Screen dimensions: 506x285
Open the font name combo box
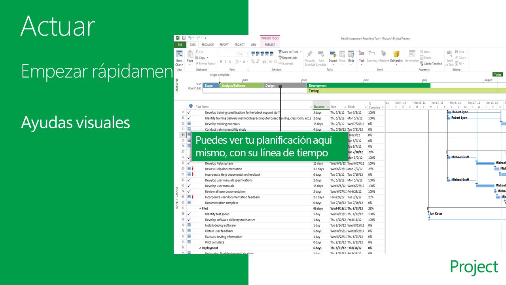pos(228,54)
